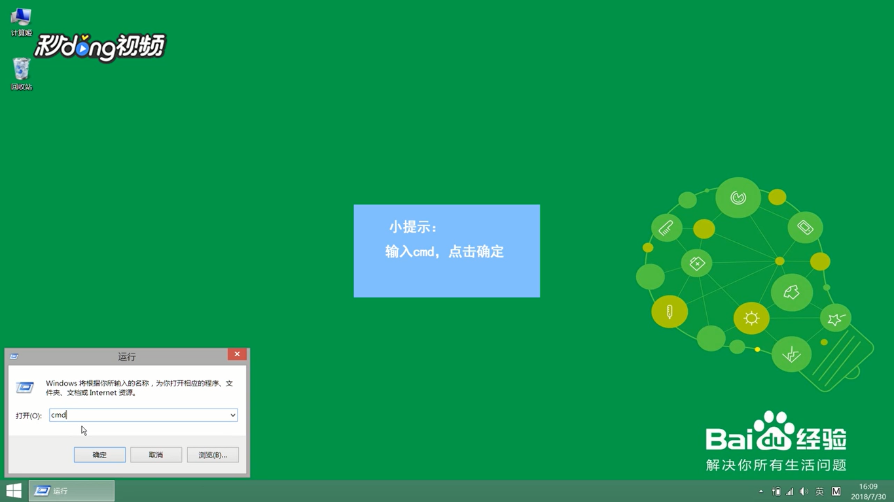This screenshot has height=502, width=894.
Task: Open the 计算机 desktop icon
Action: point(21,22)
